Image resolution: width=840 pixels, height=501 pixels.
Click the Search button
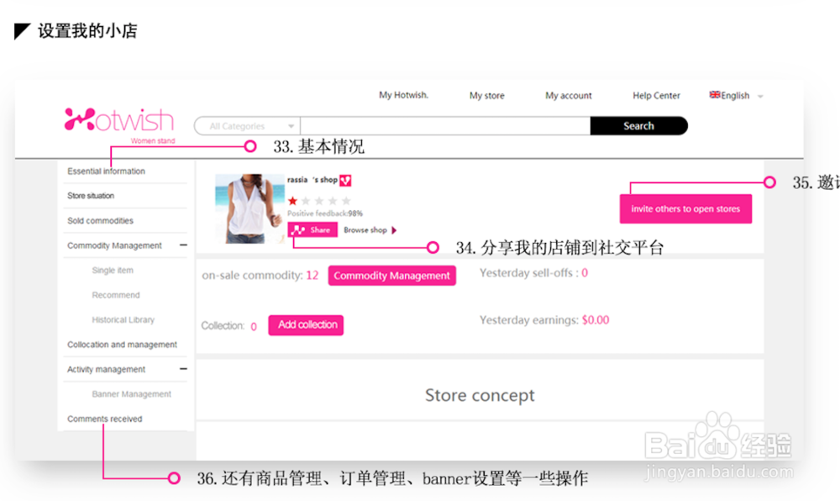tap(638, 125)
